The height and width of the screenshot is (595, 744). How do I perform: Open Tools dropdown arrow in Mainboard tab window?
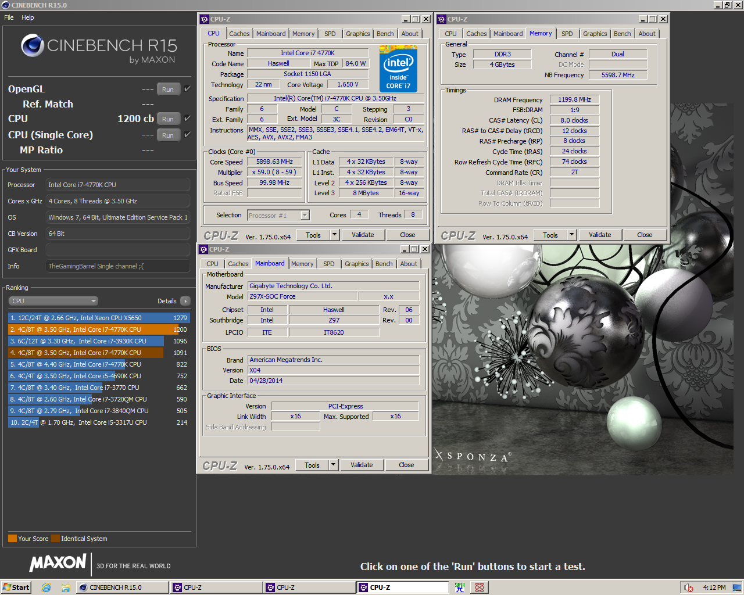tap(333, 465)
